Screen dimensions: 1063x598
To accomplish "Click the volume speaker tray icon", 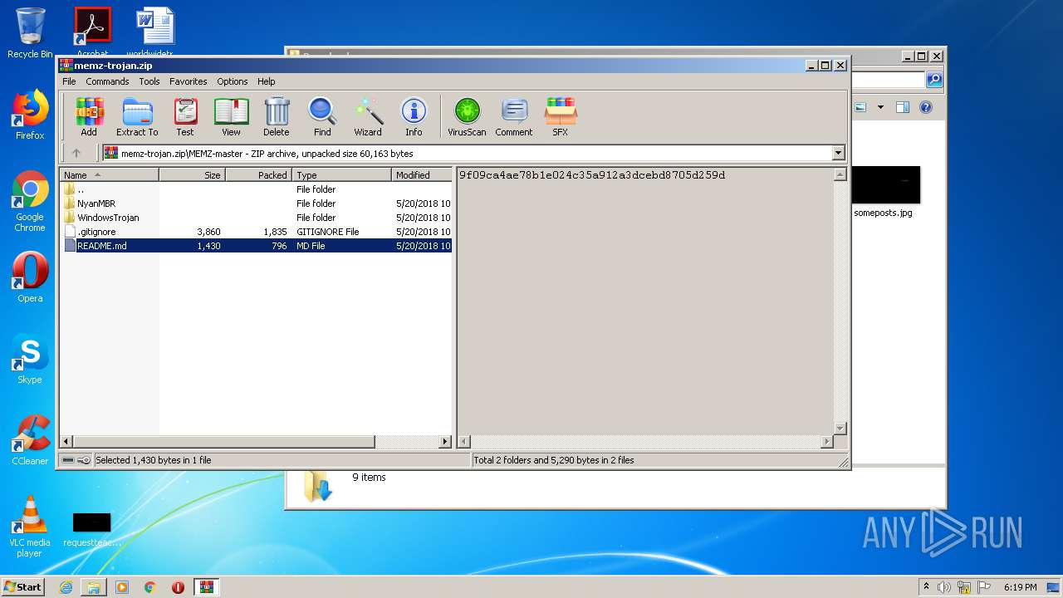I will 944,587.
